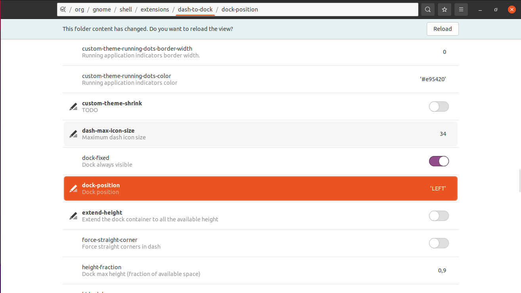Enable the extend-height switch
521x293 pixels.
point(439,216)
